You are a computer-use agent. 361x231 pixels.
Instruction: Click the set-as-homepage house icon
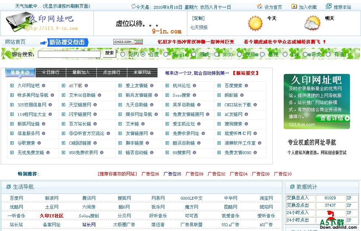260,6
